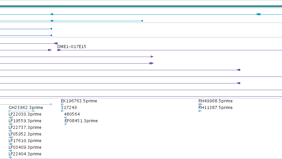Click the arrow glyph under 480564
This screenshot has height=159, width=282.
click(x=65, y=118)
